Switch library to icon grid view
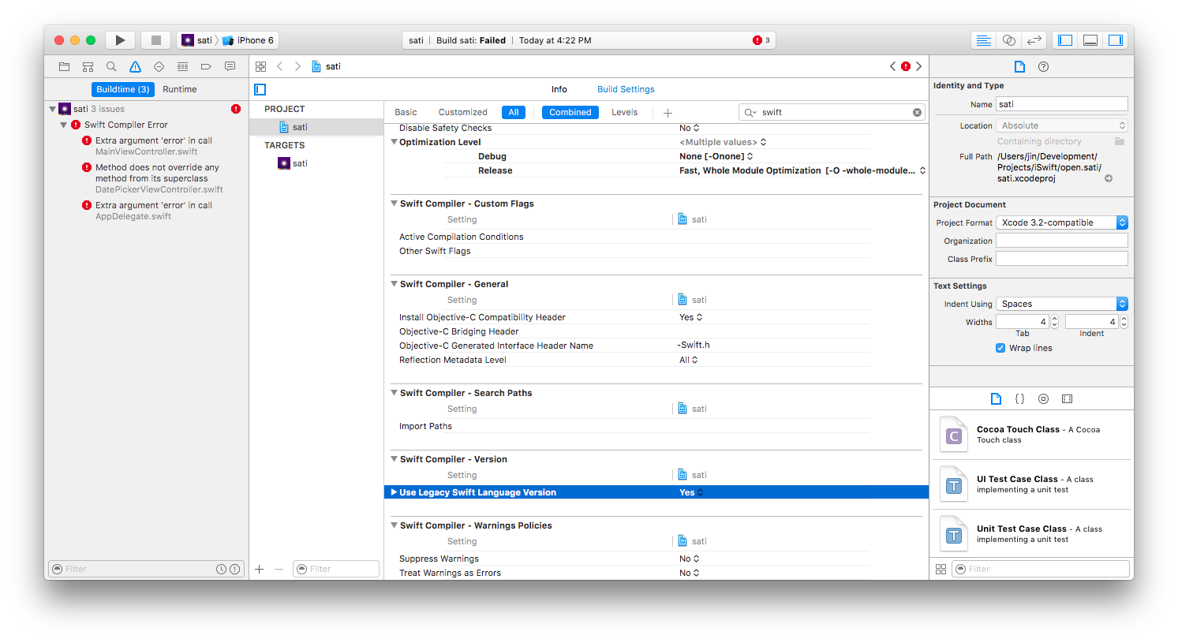This screenshot has height=643, width=1178. (x=941, y=569)
